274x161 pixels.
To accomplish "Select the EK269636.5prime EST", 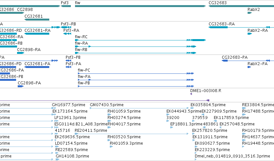I will (x=72, y=137).
